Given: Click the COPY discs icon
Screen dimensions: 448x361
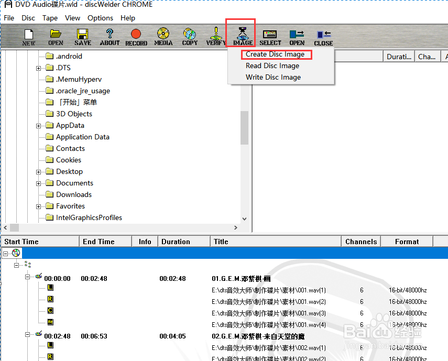Looking at the screenshot, I should click(x=190, y=37).
